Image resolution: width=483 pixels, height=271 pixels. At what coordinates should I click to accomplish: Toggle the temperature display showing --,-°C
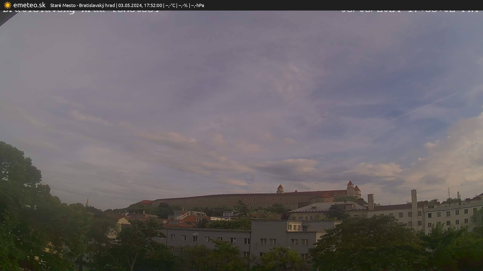[x=171, y=5]
